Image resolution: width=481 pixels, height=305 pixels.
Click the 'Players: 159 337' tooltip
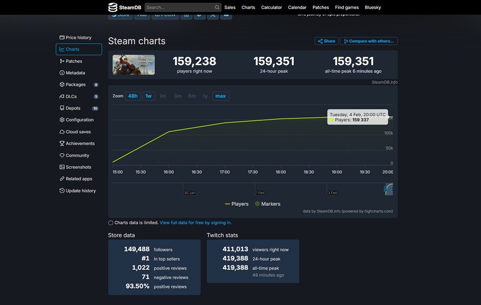pyautogui.click(x=358, y=117)
